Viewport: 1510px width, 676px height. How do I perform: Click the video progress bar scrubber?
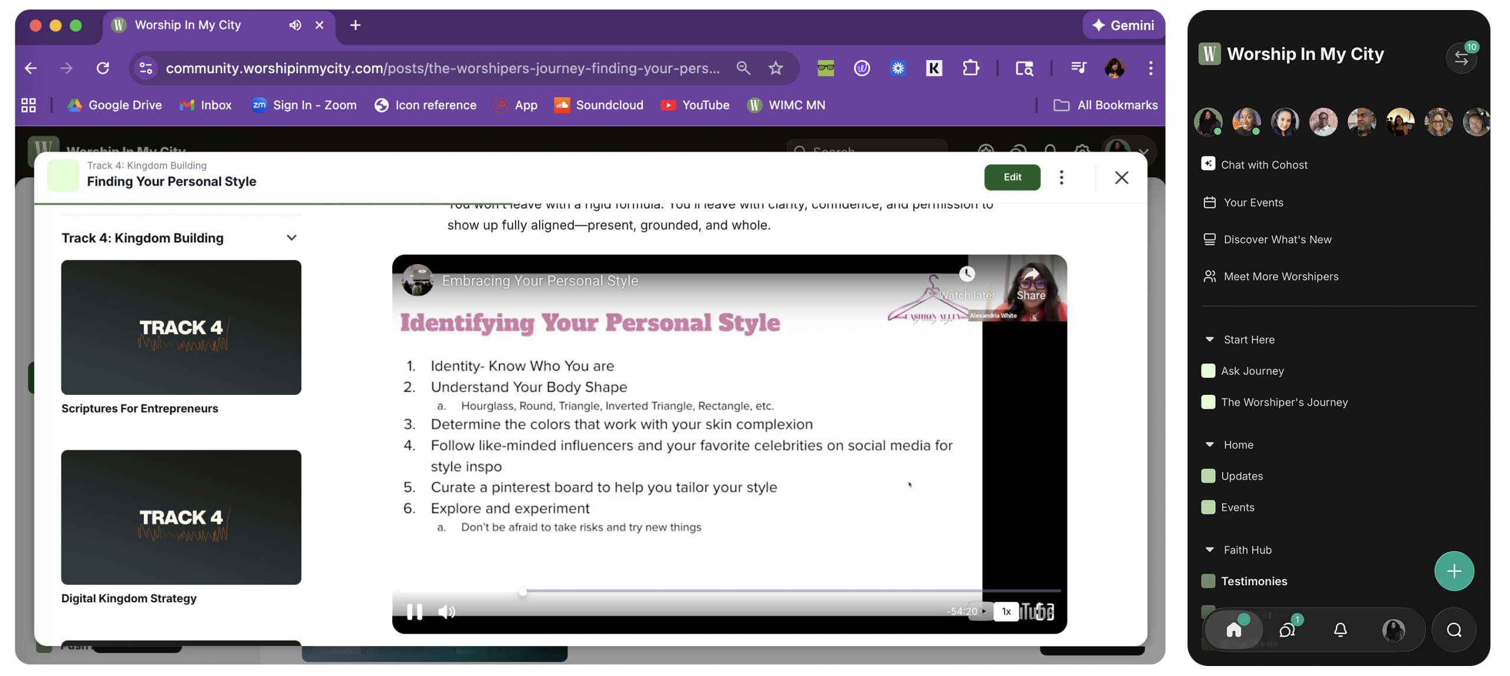(523, 591)
